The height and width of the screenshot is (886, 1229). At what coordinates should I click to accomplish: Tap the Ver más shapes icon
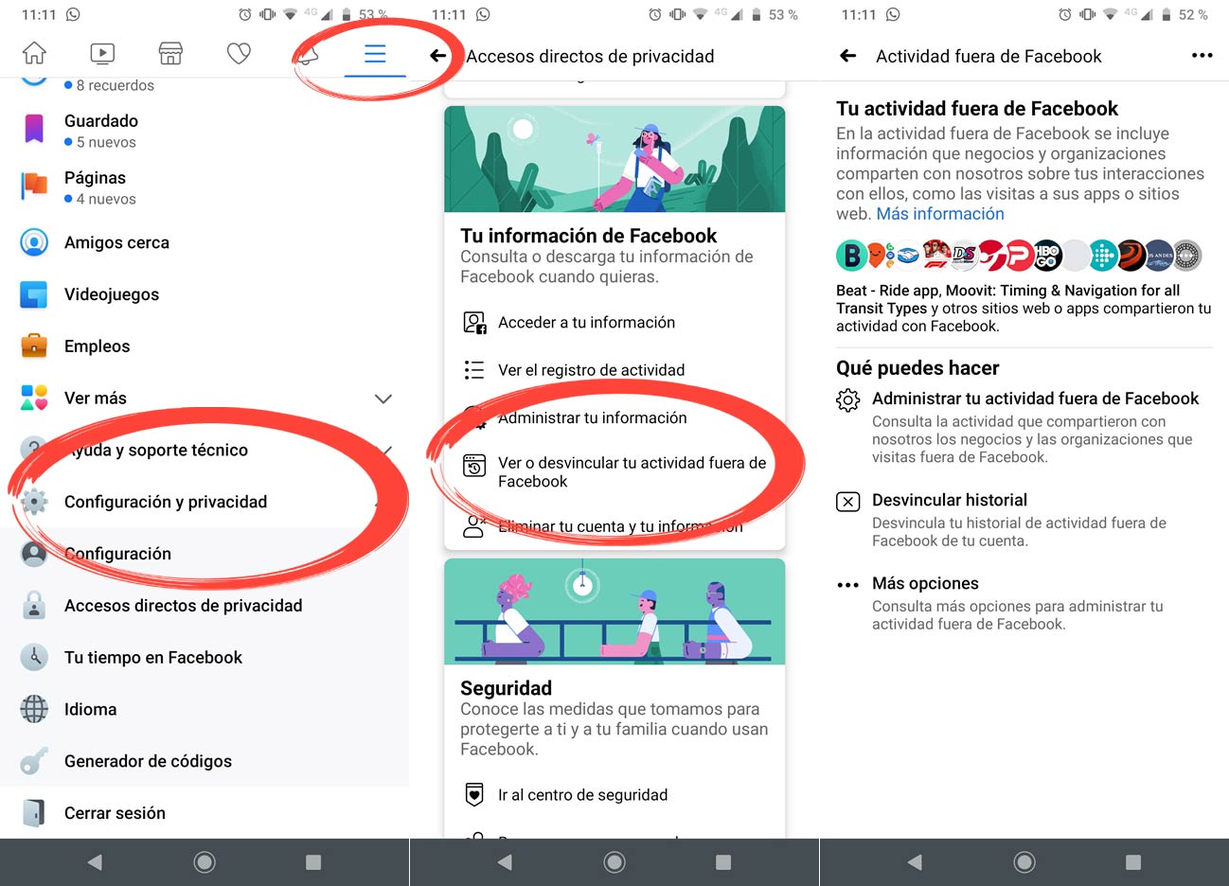tap(34, 399)
